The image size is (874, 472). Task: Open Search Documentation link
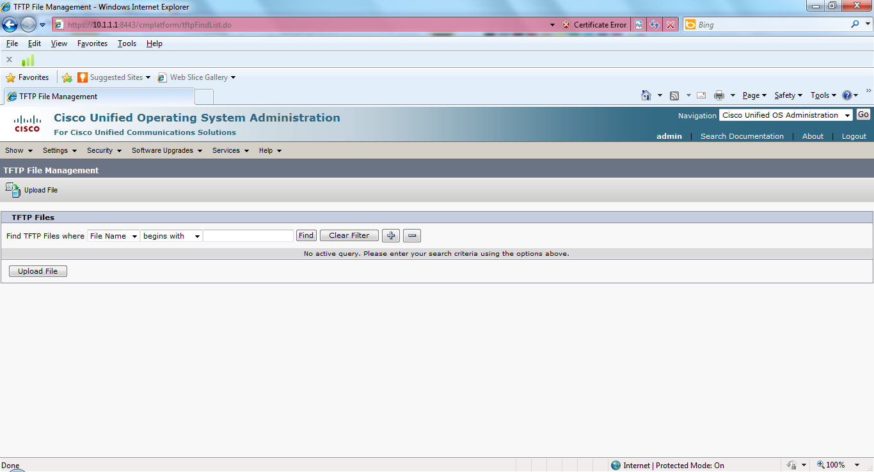(742, 136)
